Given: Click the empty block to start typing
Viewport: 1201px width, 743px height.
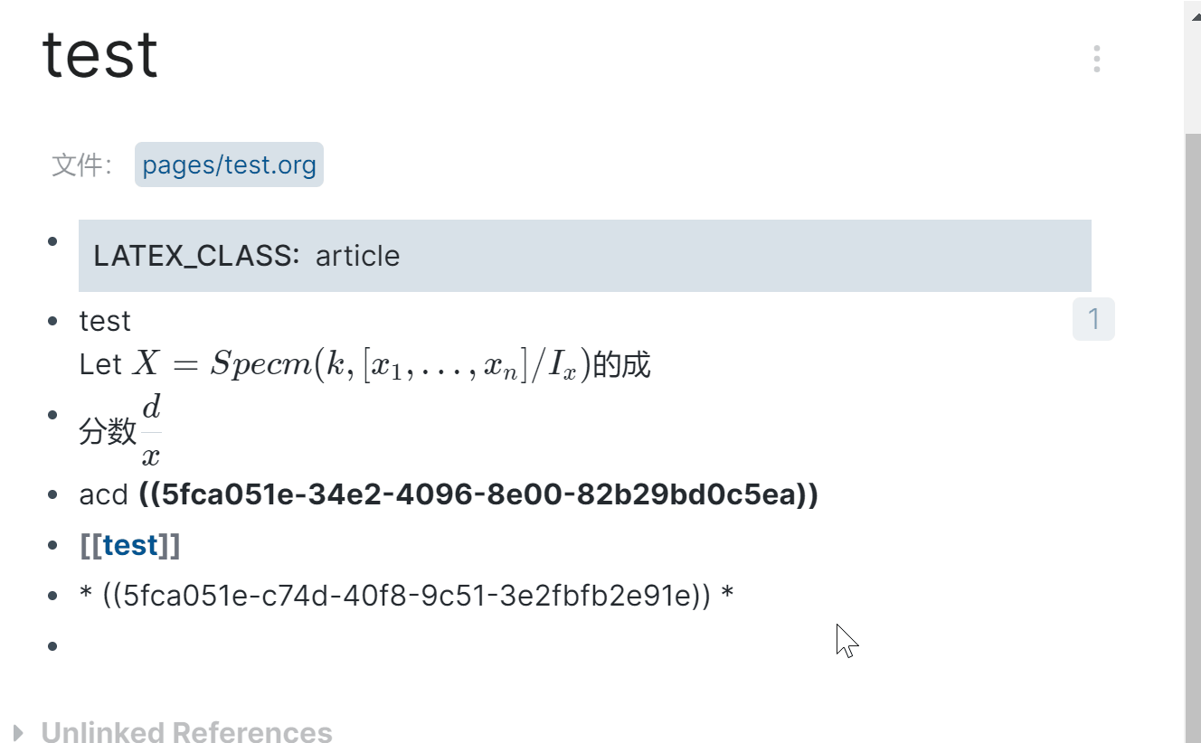Looking at the screenshot, I should 271,644.
